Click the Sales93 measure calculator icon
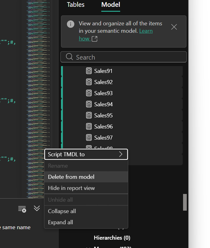This screenshot has height=248, width=210. [x=89, y=93]
